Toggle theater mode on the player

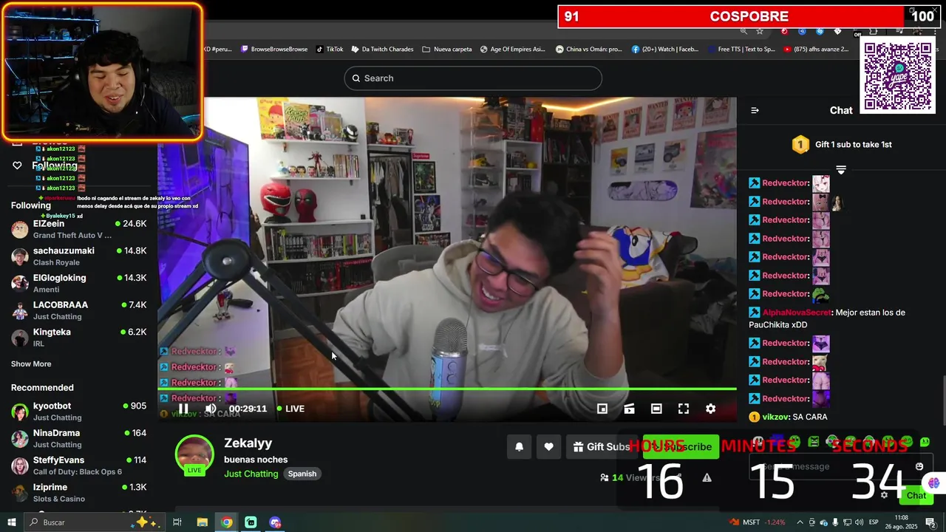point(656,409)
